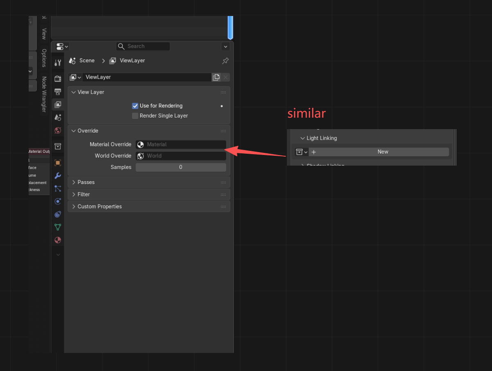Switch to the View sidebar tab
Screen dimensions: 492x371
[44, 34]
